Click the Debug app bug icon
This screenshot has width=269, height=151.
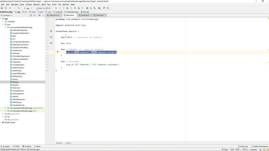[67, 8]
